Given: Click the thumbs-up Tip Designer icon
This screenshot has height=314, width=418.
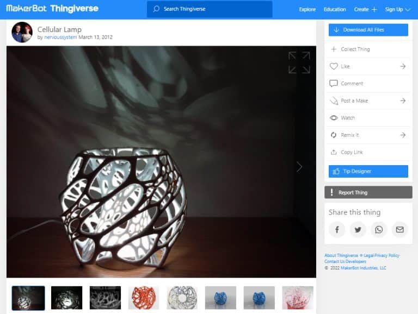Looking at the screenshot, I should [x=336, y=171].
